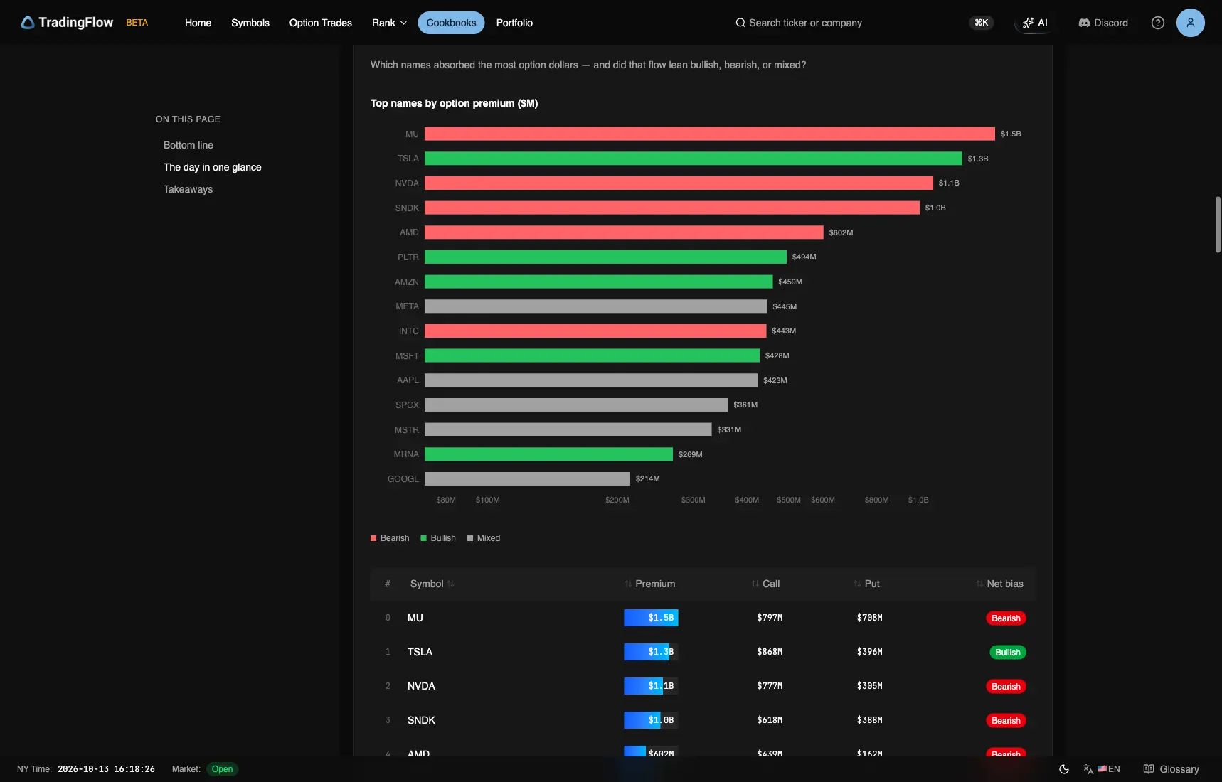
Task: Open the Glossary book icon
Action: [1149, 769]
